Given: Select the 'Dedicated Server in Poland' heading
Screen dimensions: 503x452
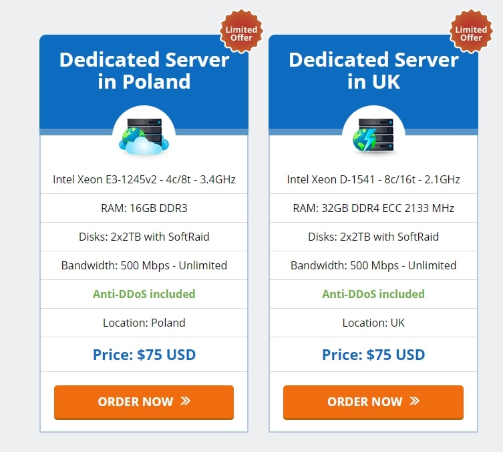Looking at the screenshot, I should [x=144, y=71].
